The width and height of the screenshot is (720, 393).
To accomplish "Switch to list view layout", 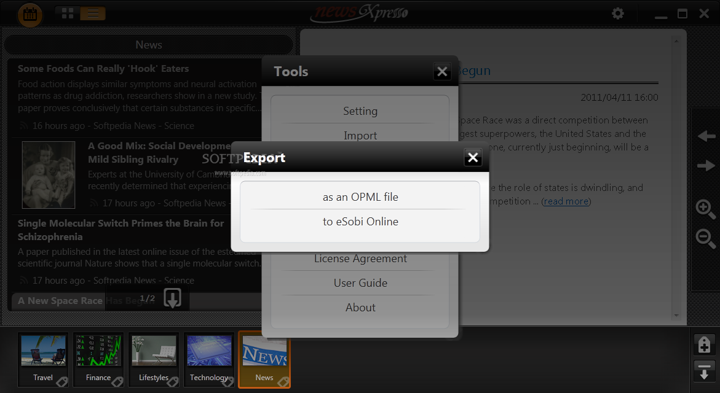I will [93, 14].
